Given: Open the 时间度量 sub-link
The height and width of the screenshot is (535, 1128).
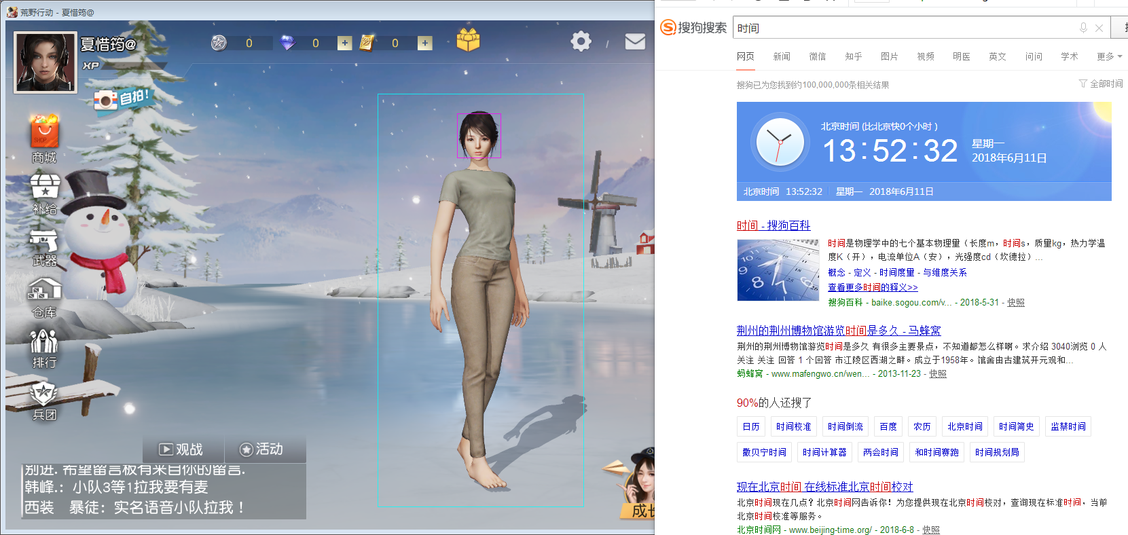Looking at the screenshot, I should (x=896, y=272).
